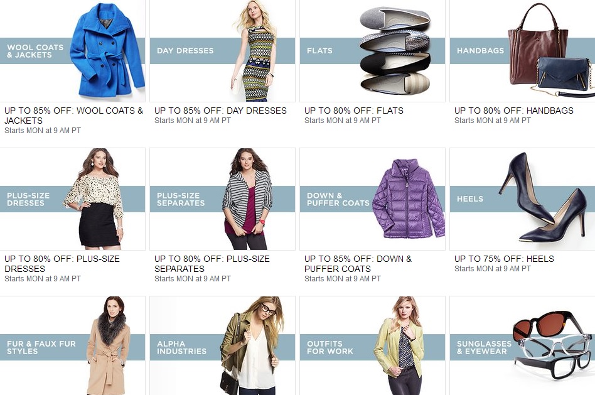Viewport: 595px width, 395px height.
Task: Click the navy Heels sale image
Action: pos(522,198)
